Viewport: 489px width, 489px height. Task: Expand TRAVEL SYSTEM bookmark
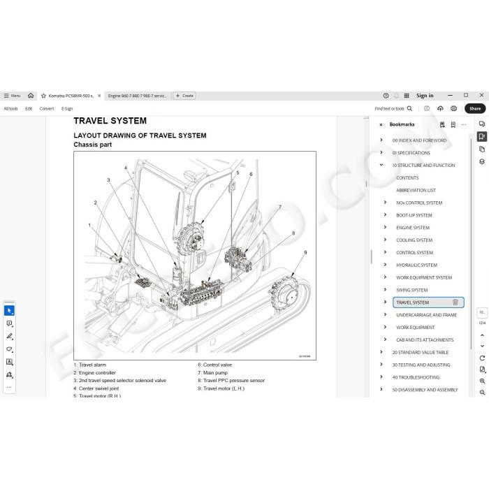tap(385, 302)
